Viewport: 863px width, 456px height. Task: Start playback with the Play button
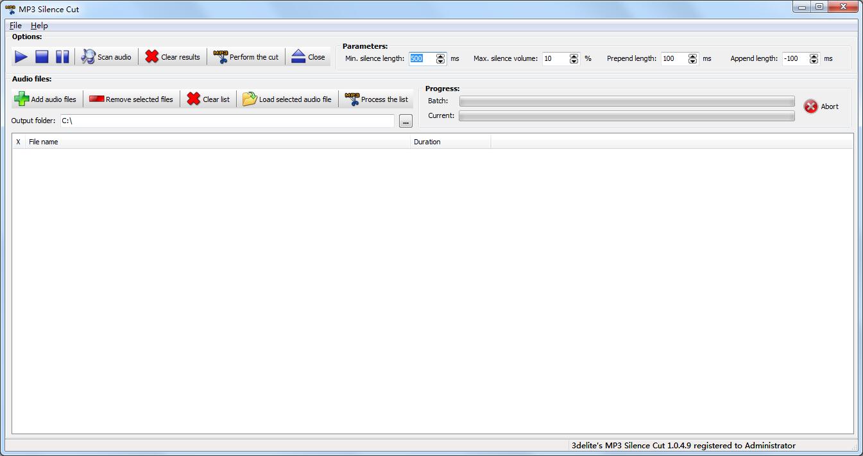[21, 57]
